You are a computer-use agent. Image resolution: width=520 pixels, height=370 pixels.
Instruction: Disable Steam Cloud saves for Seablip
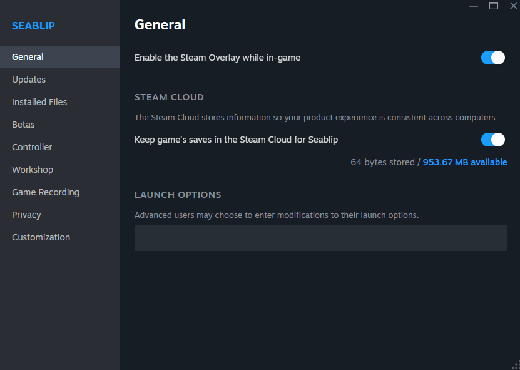[x=493, y=140]
